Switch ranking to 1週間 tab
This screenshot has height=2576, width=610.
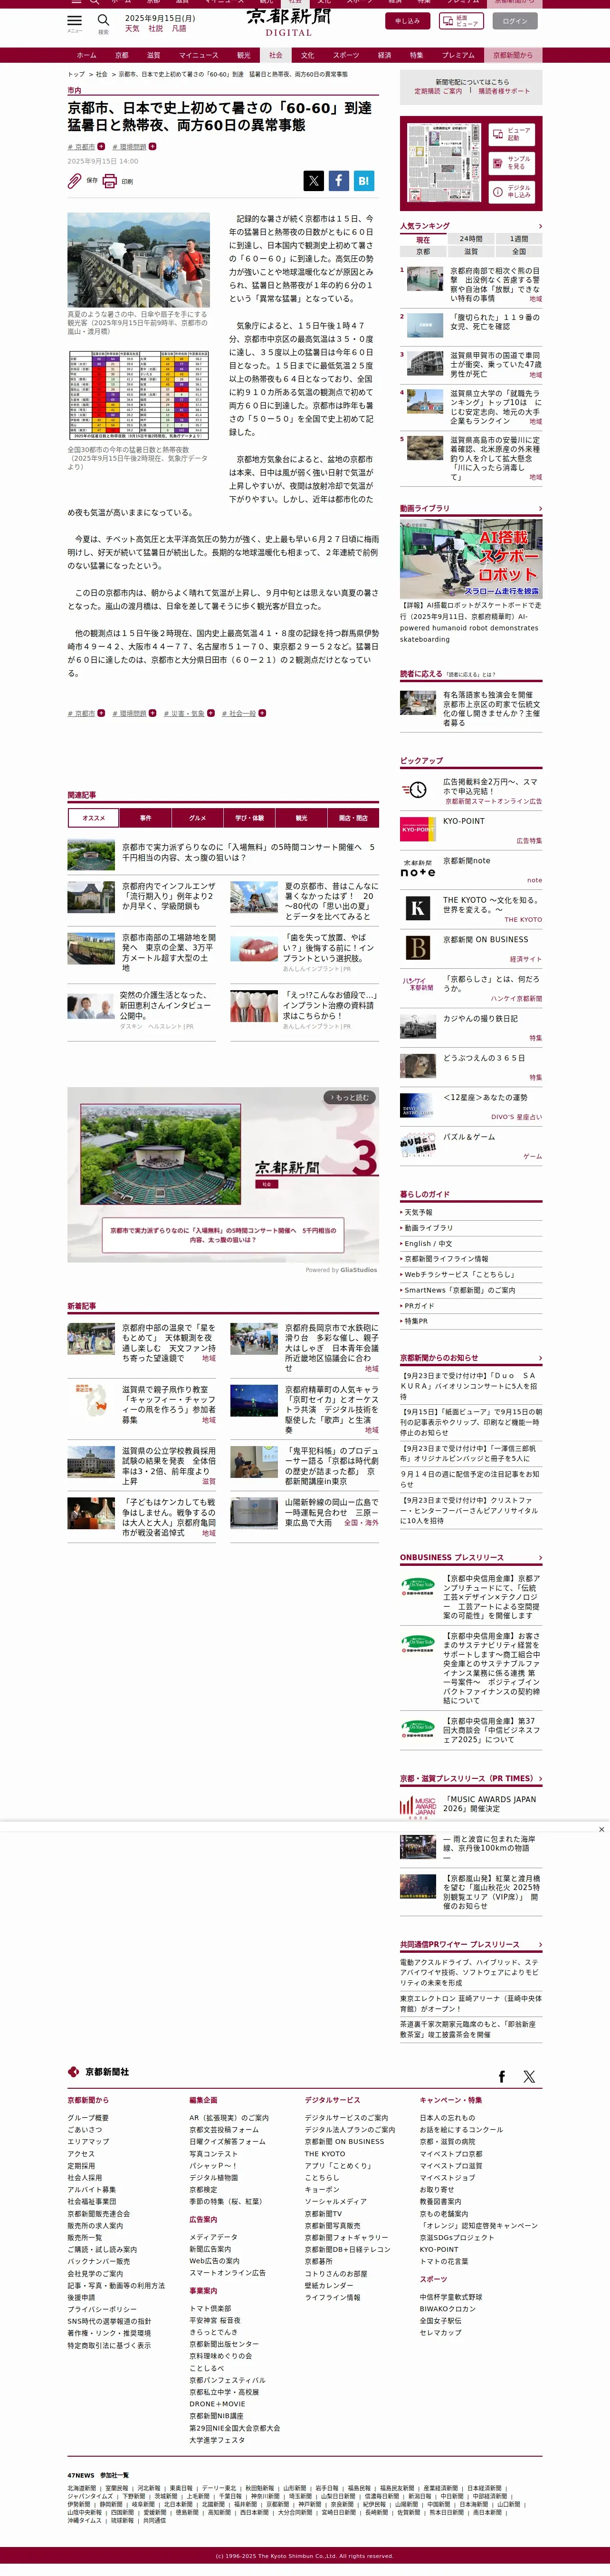(519, 239)
